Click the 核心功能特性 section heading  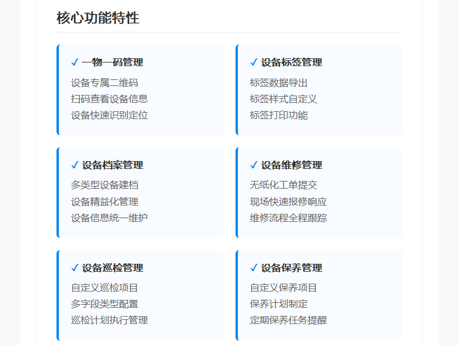click(98, 18)
